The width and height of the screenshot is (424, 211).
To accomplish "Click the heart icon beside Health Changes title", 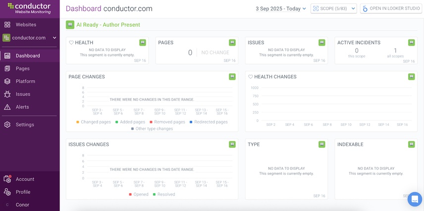I will tap(251, 77).
